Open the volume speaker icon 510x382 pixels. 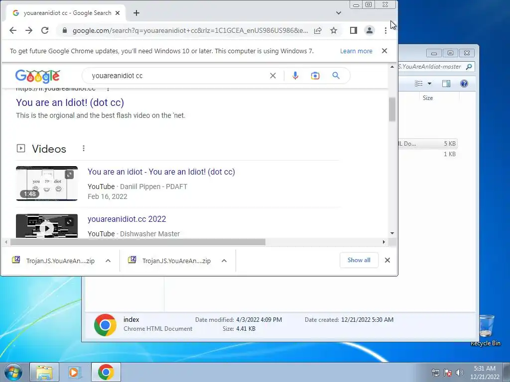[x=460, y=373]
